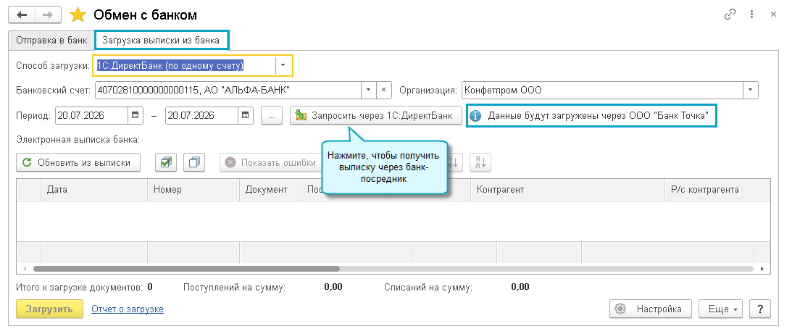Image resolution: width=792 pixels, height=334 pixels.
Task: Open Настройка with the gear button
Action: (x=651, y=309)
